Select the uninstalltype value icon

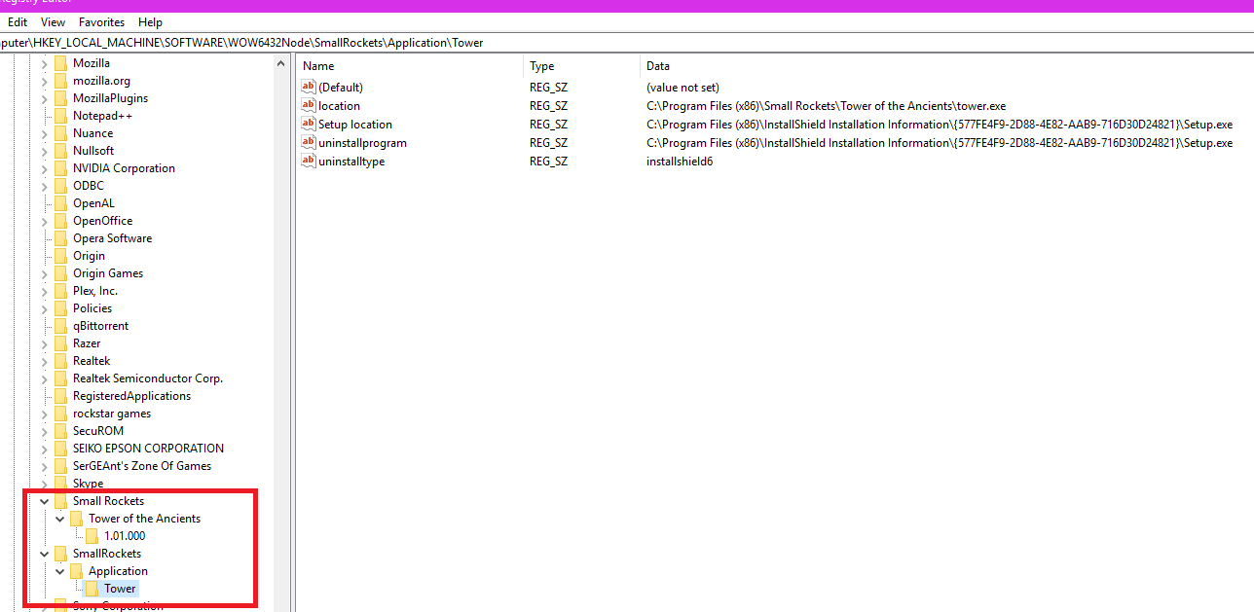(309, 161)
